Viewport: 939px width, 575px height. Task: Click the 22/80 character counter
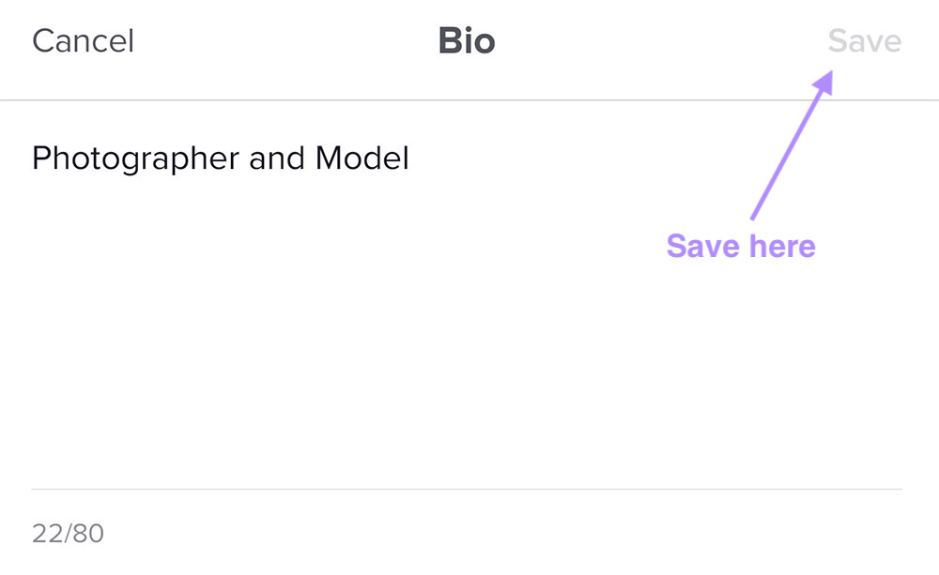click(x=68, y=534)
